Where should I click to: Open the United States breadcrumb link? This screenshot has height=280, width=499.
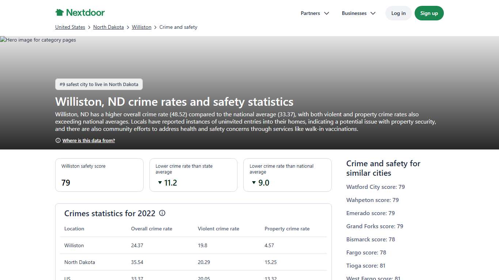[70, 27]
